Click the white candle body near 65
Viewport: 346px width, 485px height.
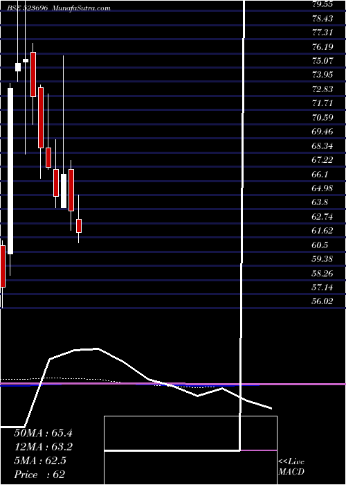coord(64,191)
